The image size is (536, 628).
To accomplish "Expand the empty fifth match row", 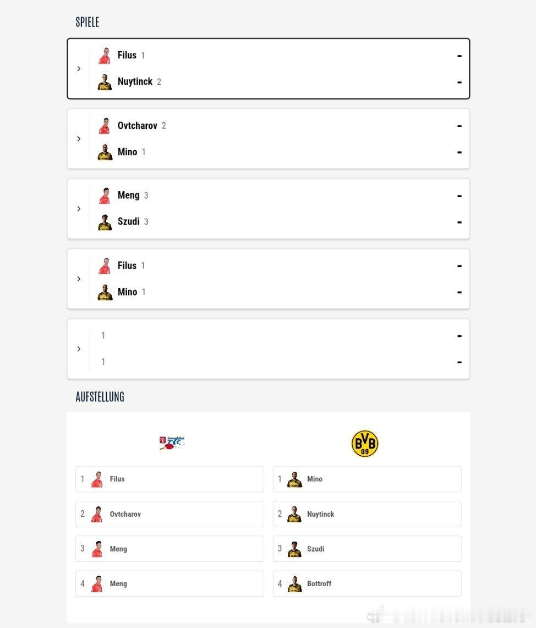I will (79, 349).
